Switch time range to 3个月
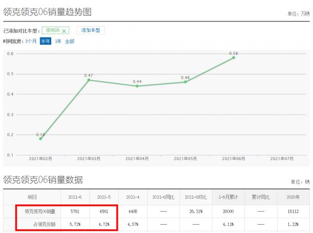Screen dimensions: 313x233 point(31,41)
